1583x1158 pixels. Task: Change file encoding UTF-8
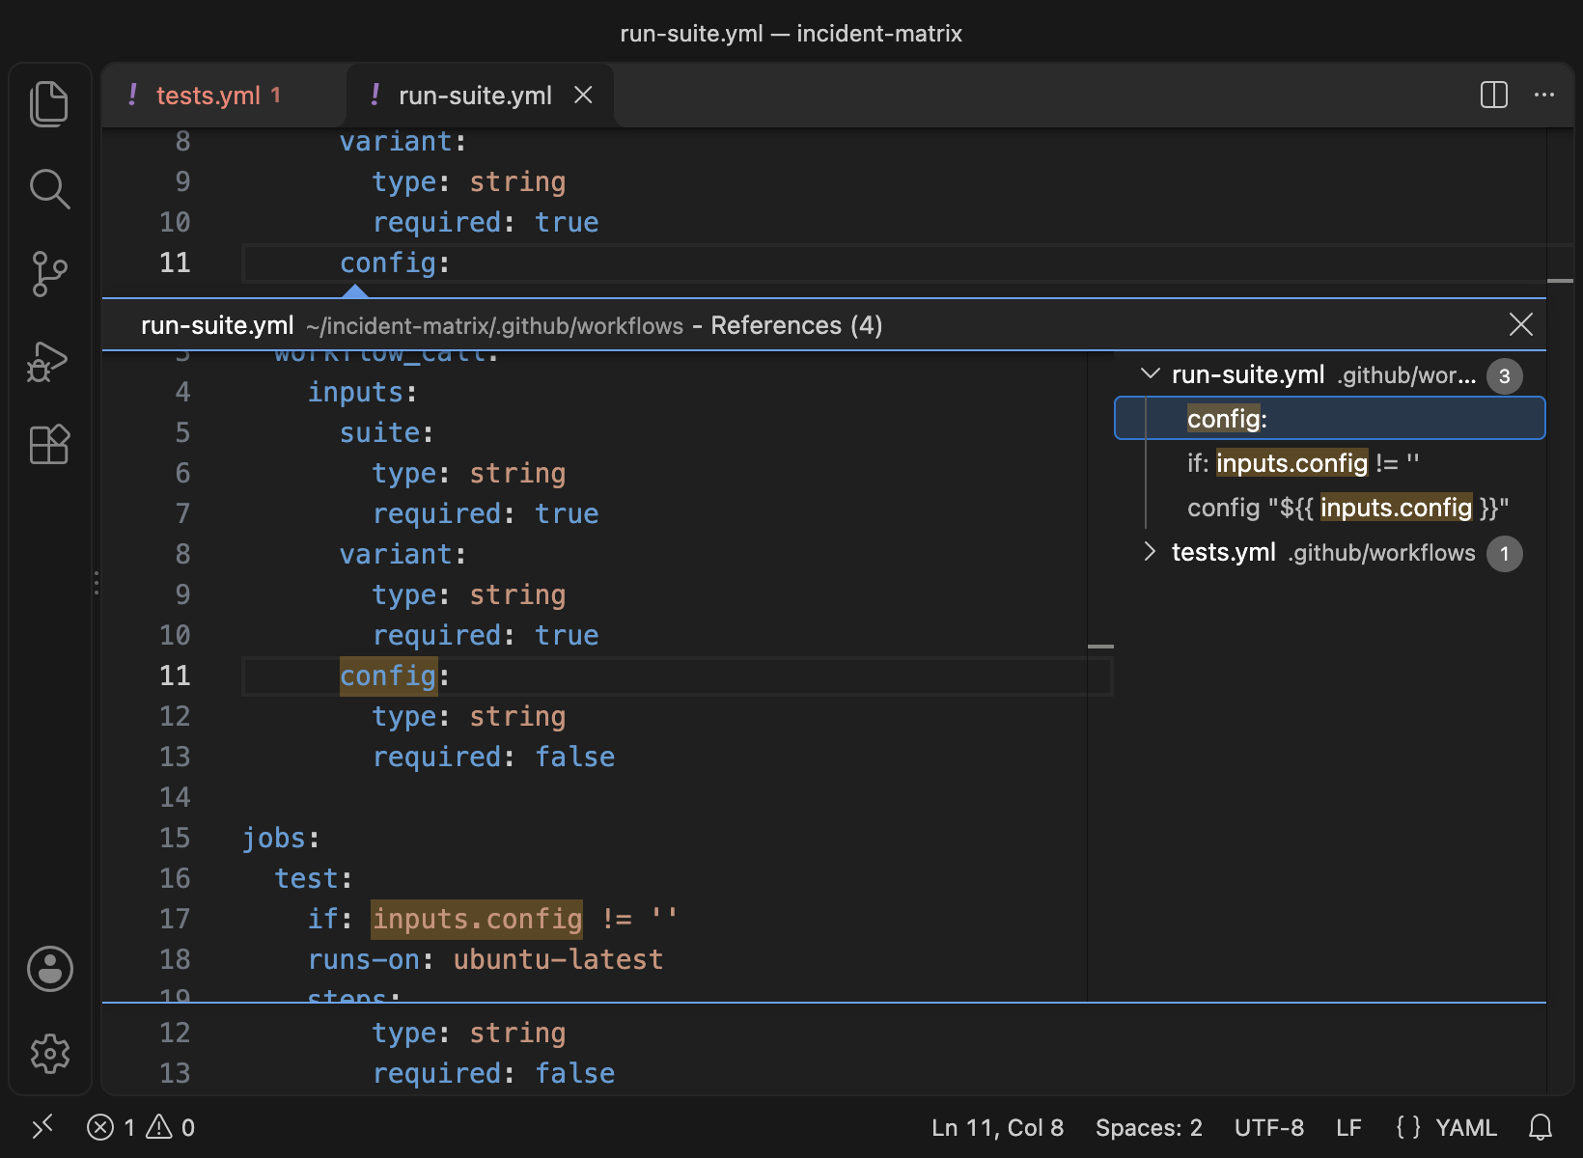click(1269, 1127)
